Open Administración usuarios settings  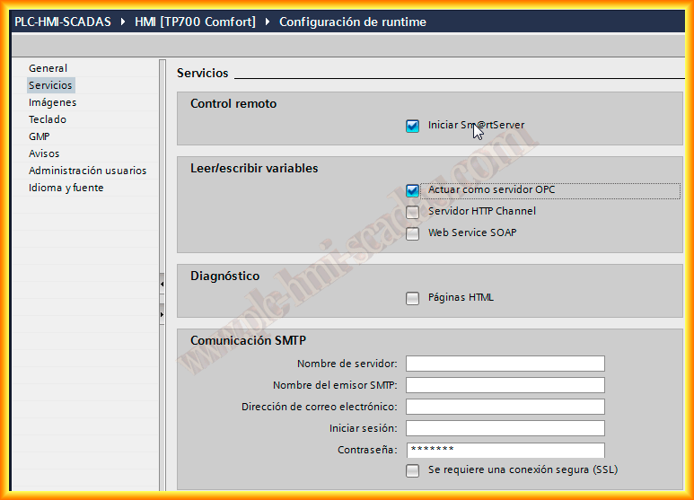point(87,171)
